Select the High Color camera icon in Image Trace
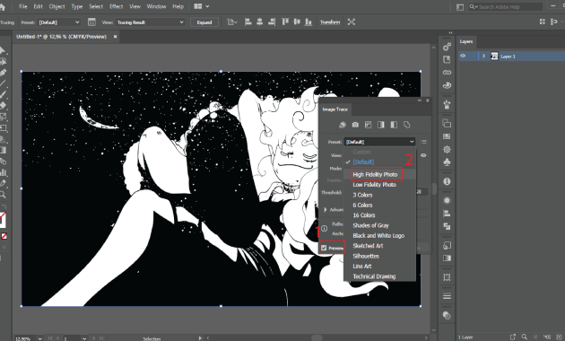This screenshot has height=341, width=565. coord(355,125)
